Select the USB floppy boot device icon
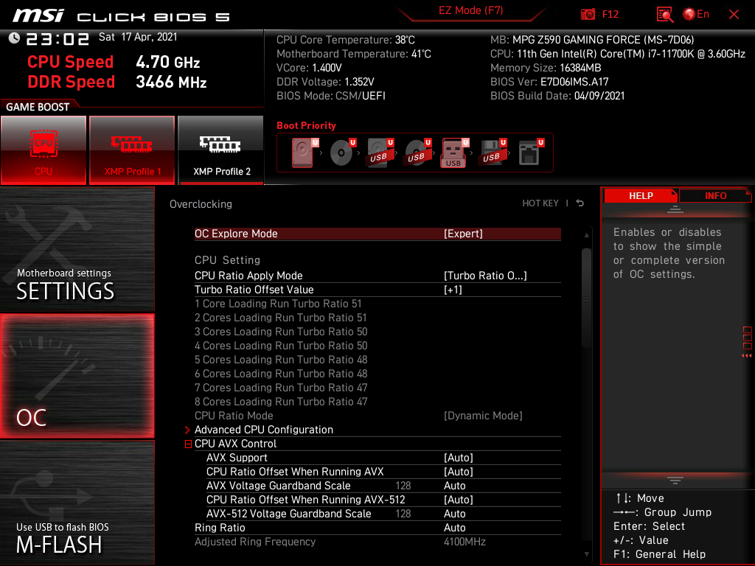The height and width of the screenshot is (566, 755). 492,153
